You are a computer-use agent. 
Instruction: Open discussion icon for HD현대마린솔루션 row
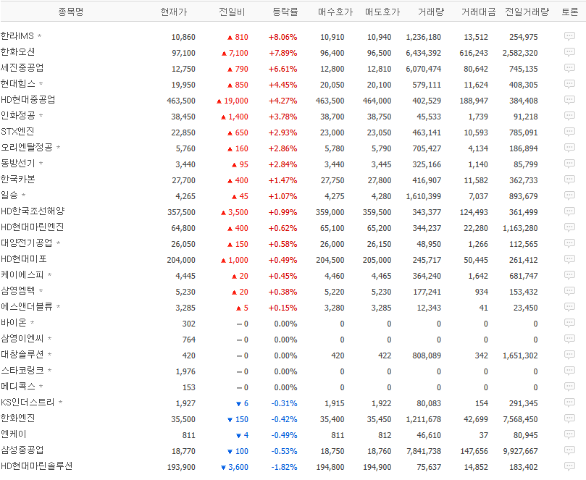tap(569, 466)
